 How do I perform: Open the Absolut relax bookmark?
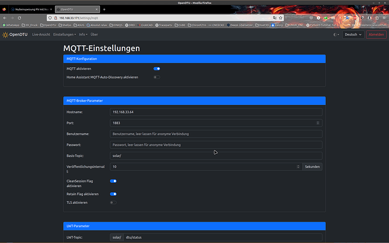pos(97,25)
